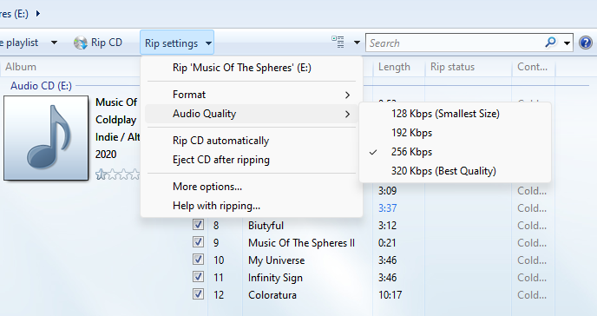
Task: Sort by the Length column header
Action: point(394,67)
